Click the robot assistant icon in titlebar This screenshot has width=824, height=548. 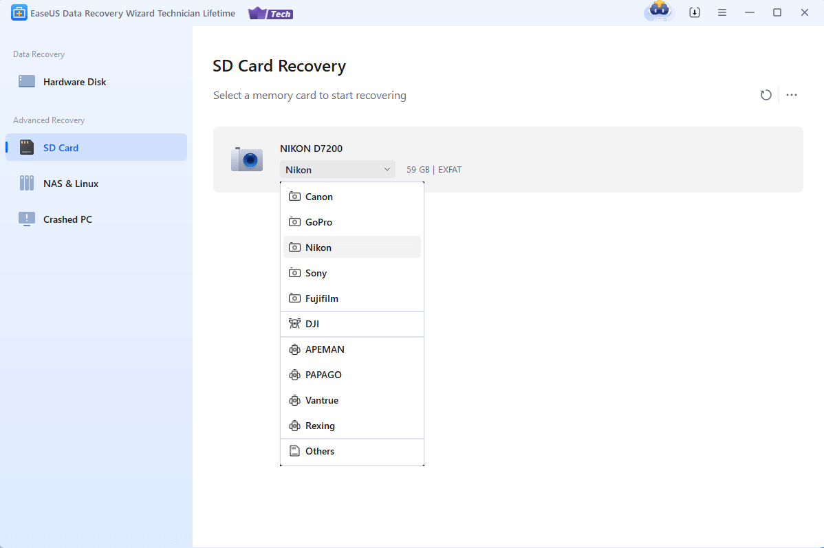tap(659, 12)
